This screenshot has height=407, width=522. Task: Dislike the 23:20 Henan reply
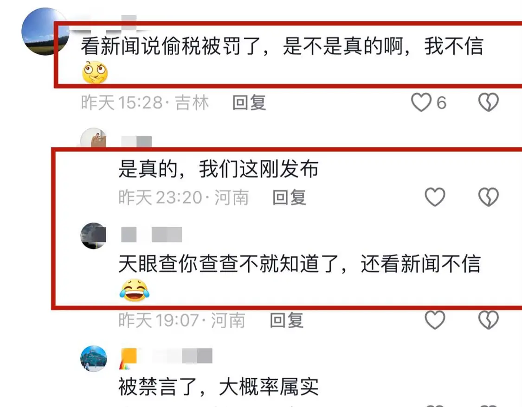(489, 197)
